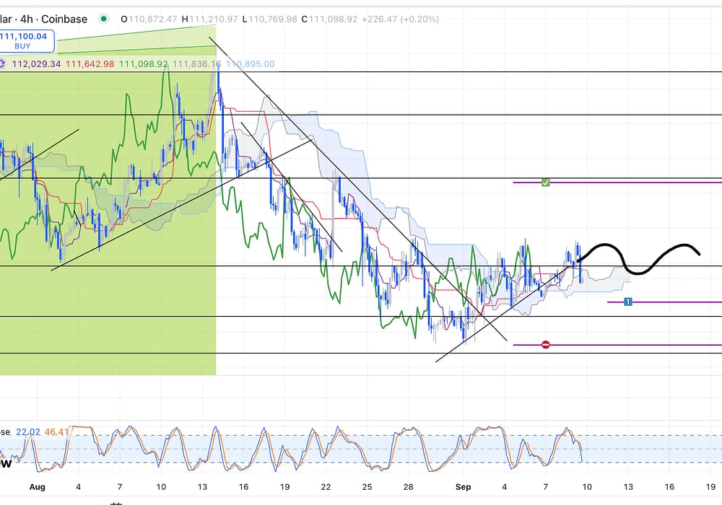
Task: Select the light blue 110,895.00 indicator value
Action: (x=251, y=64)
